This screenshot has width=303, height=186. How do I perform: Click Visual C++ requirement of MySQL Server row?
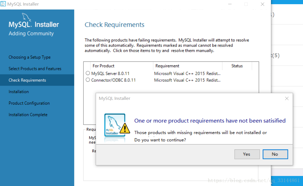187,73
